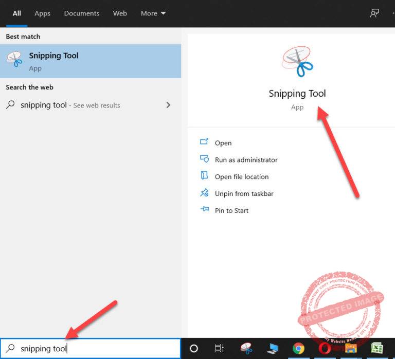Image resolution: width=395 pixels, height=359 pixels.
Task: Click the Snipping Tool title in preview pane
Action: (x=297, y=94)
